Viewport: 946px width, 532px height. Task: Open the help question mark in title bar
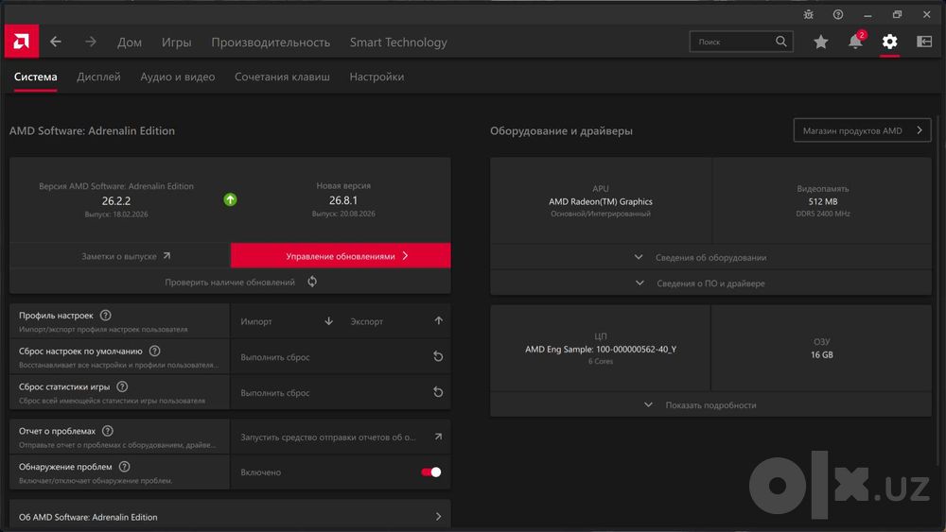pos(838,14)
